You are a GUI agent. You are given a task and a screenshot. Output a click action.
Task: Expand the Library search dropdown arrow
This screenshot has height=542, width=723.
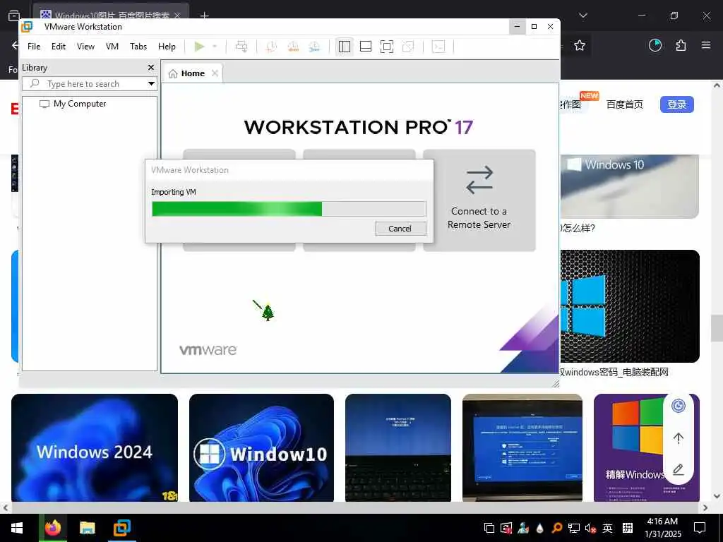[x=151, y=84]
